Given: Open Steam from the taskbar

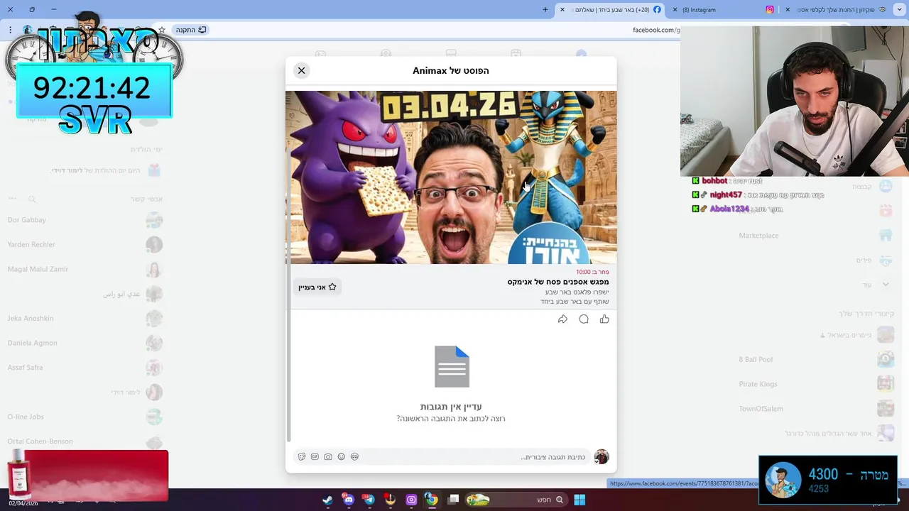Looking at the screenshot, I should tap(327, 500).
